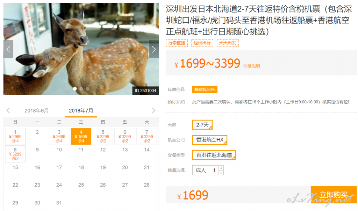Select the 香港往返北海道 package type

click(x=214, y=155)
